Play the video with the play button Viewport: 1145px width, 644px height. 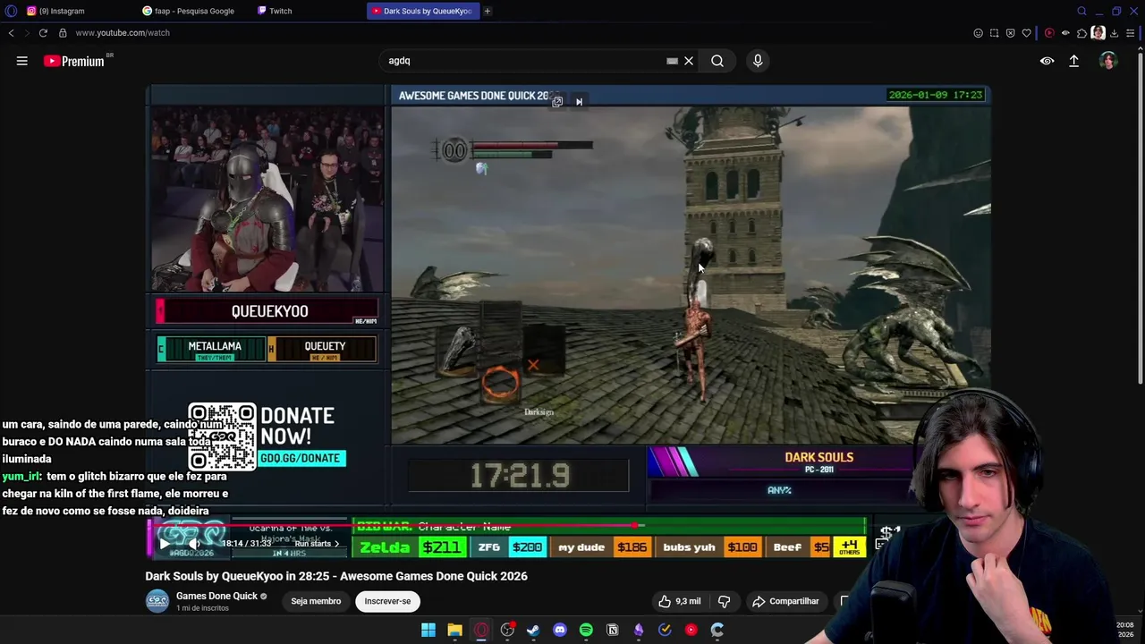(164, 544)
